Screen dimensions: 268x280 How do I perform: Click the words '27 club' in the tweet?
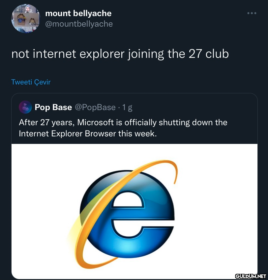click(209, 54)
